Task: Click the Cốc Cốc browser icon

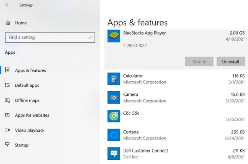Action: [114, 116]
